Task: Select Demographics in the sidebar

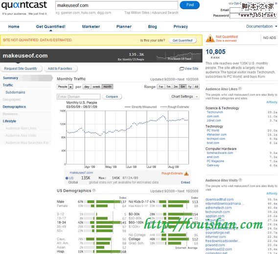Action: pos(14,107)
